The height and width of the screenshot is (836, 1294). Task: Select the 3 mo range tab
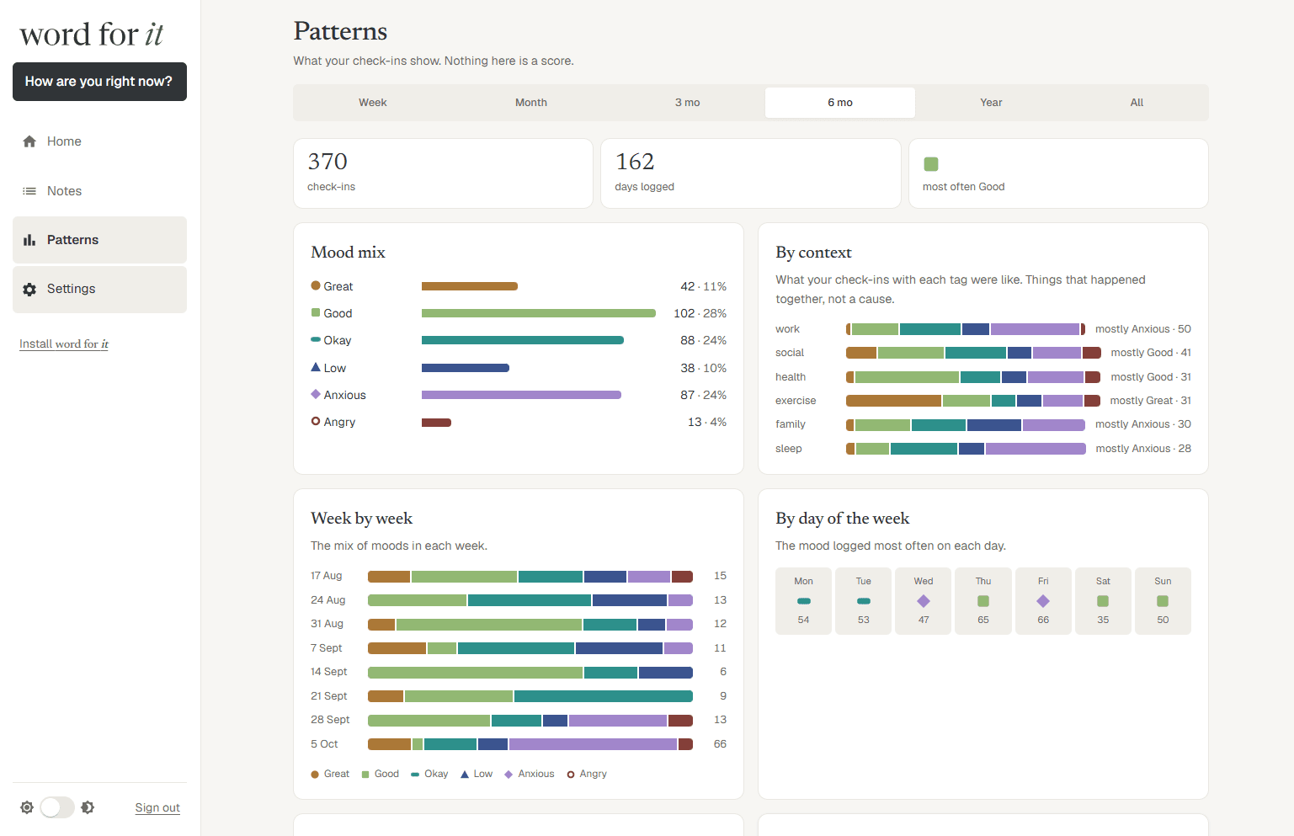click(687, 103)
